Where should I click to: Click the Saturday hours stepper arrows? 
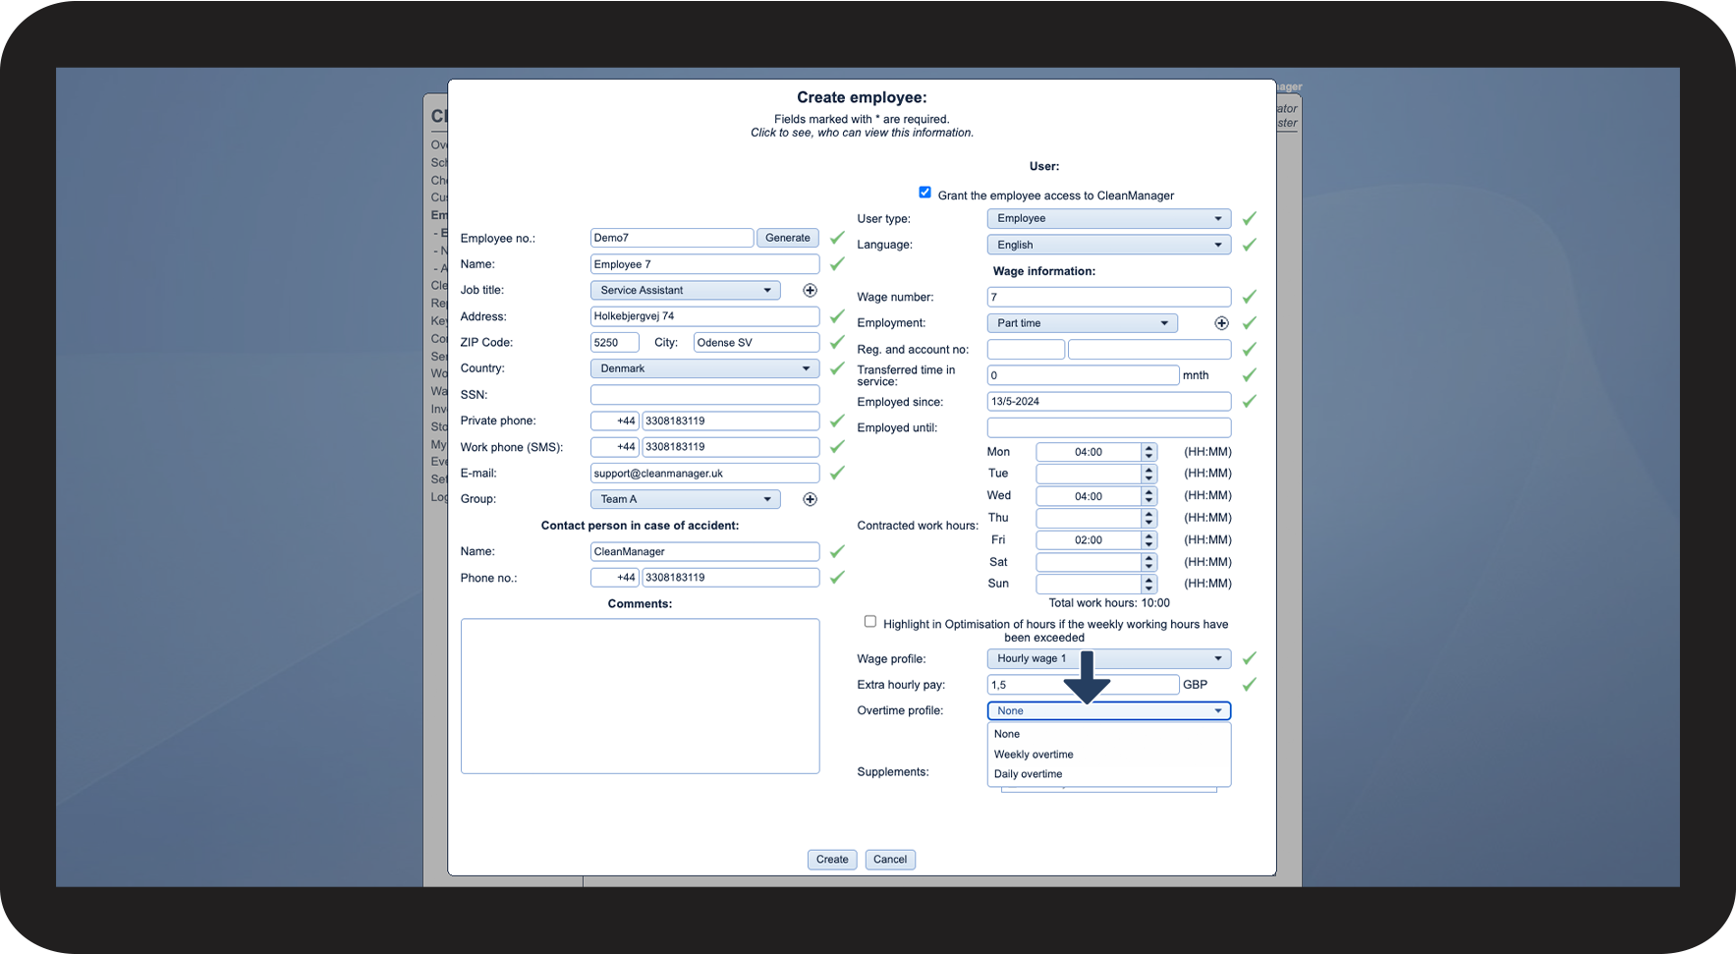[x=1148, y=562]
